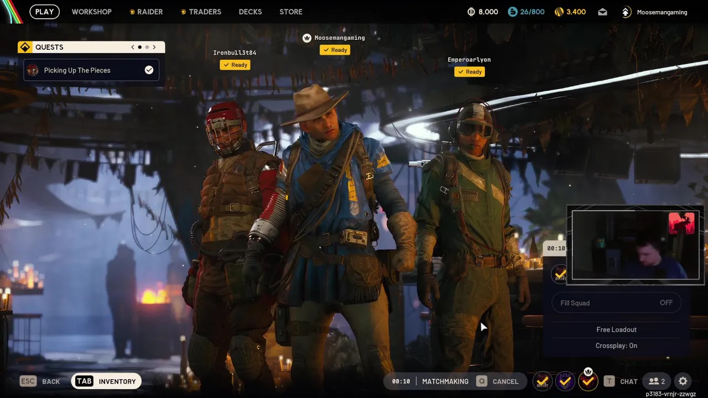Select the PLAY tab
This screenshot has width=708, height=398.
pyautogui.click(x=44, y=12)
